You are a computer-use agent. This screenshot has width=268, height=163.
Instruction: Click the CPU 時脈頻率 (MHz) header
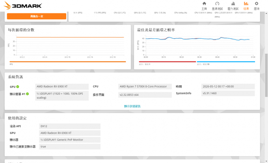pos(203,13)
